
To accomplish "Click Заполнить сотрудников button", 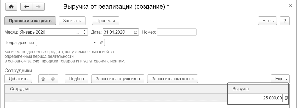I will (118, 79).
